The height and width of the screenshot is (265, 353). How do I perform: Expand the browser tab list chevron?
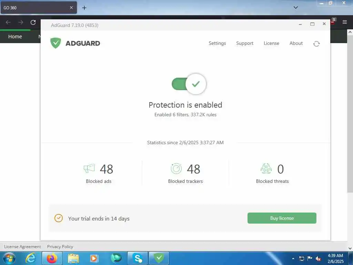[x=296, y=8]
